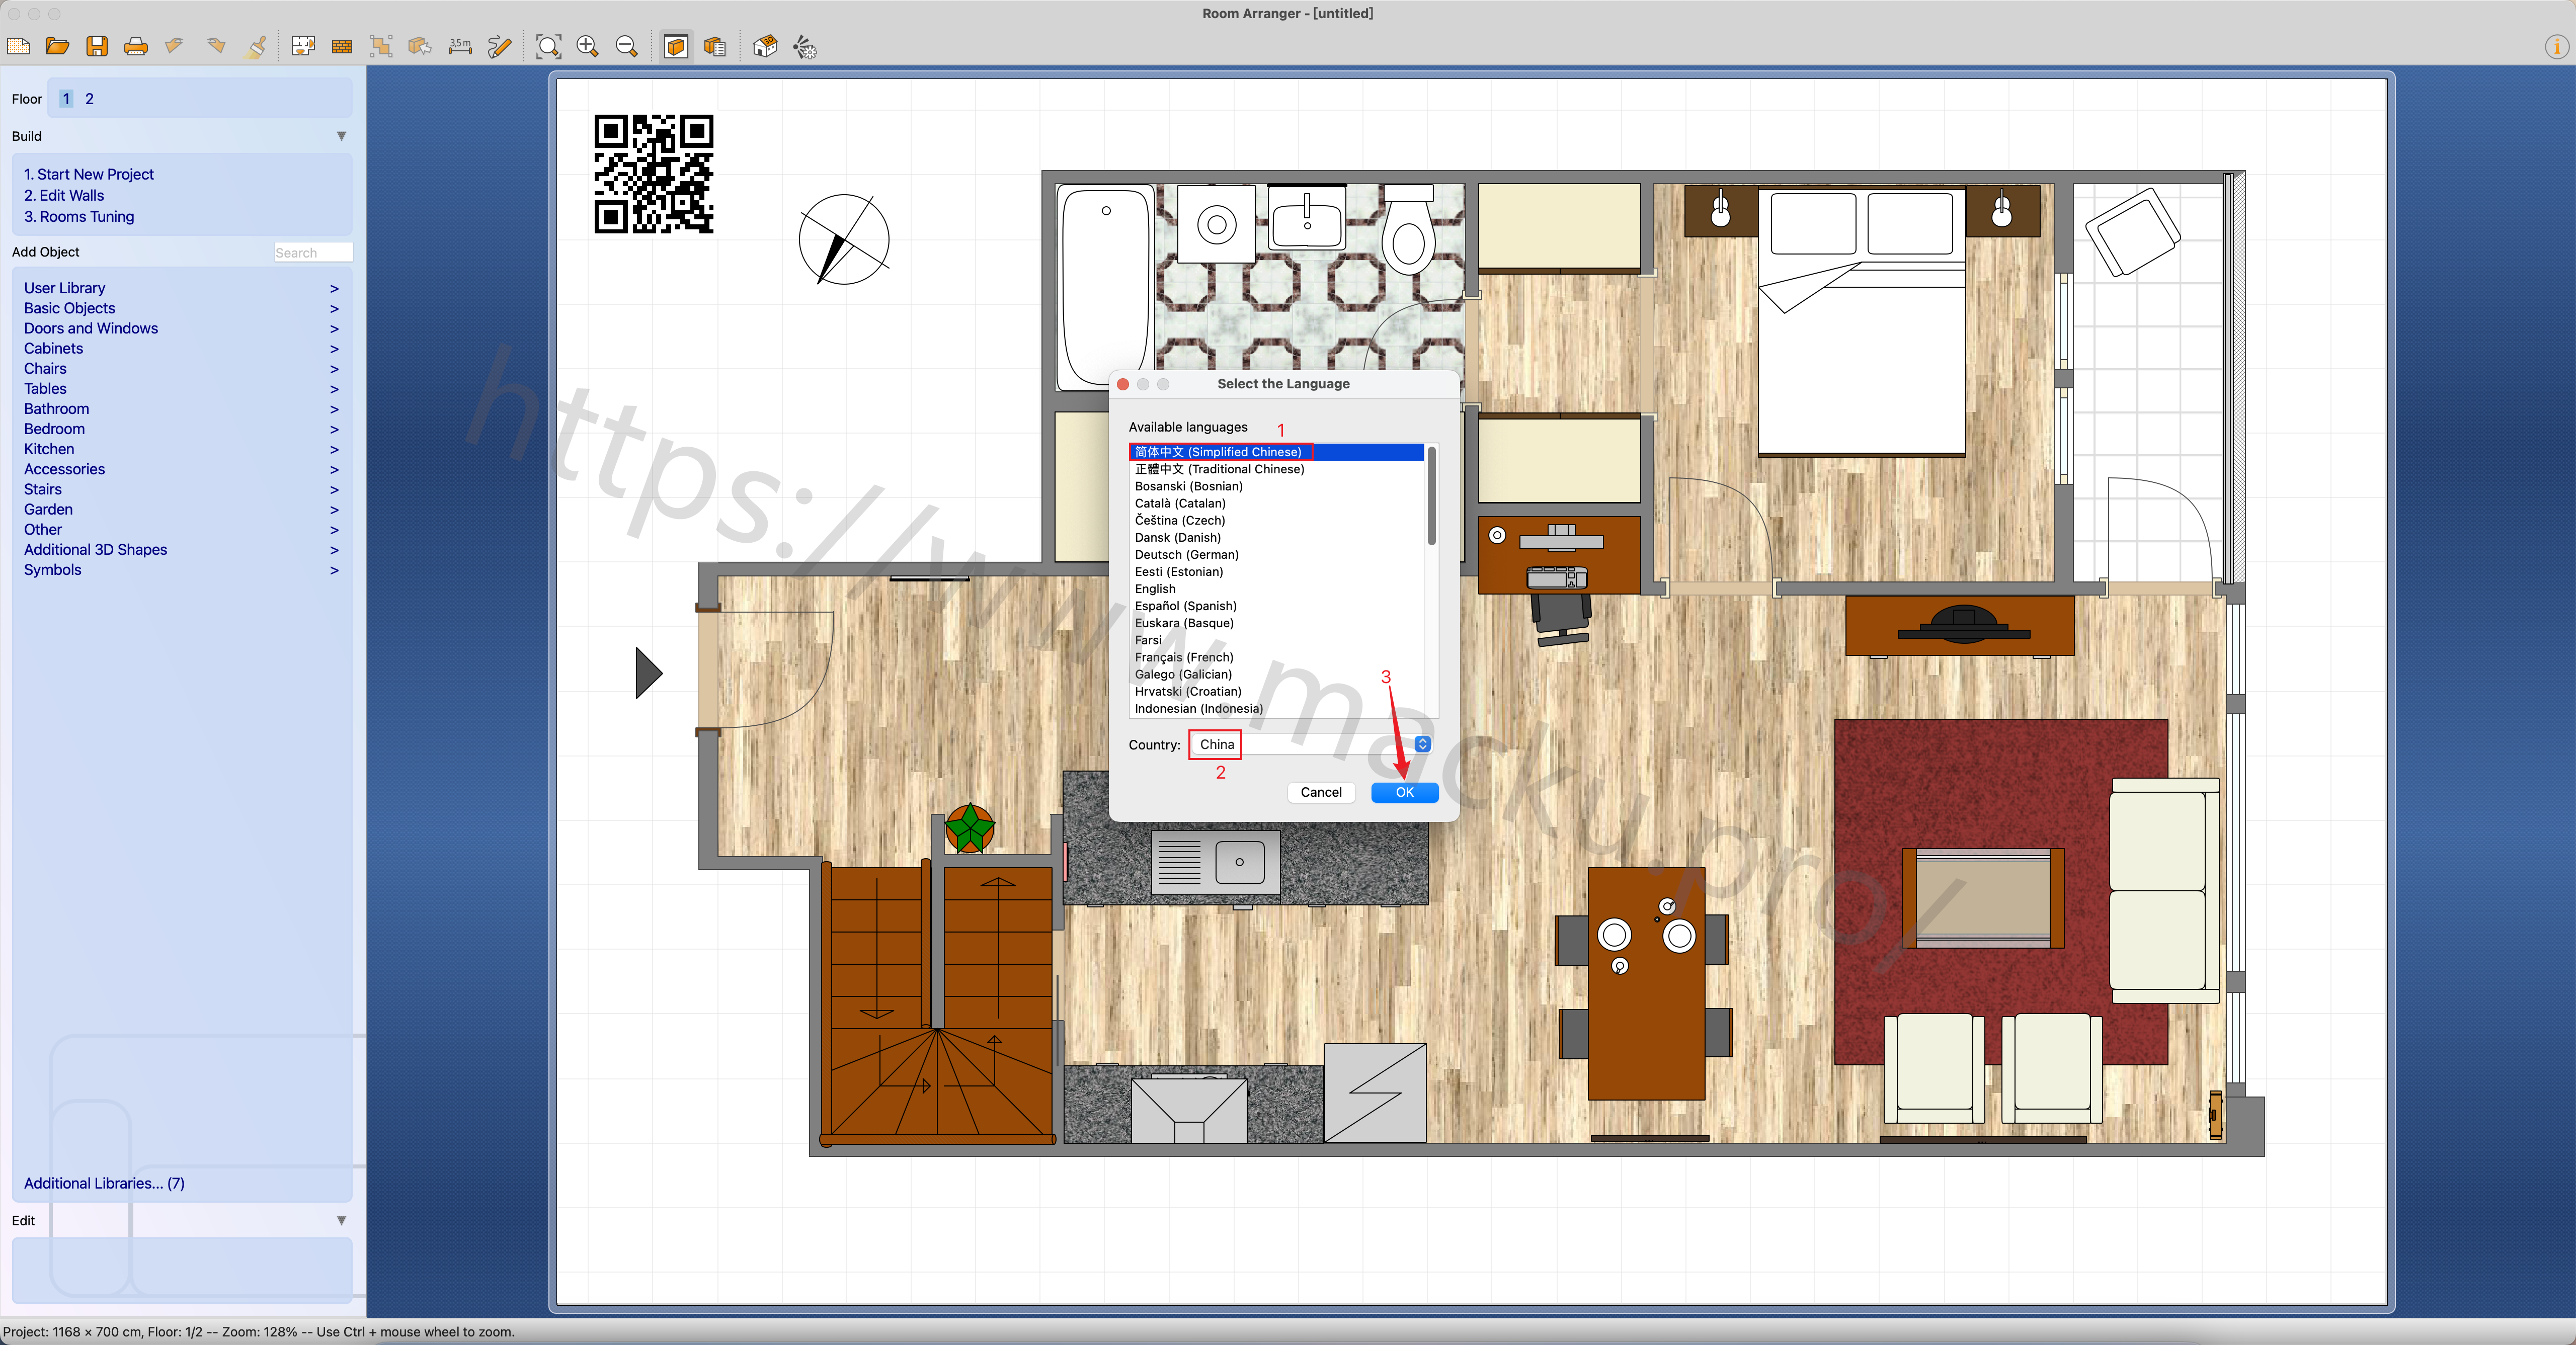
Task: Click the zoom out magnifier icon
Action: click(x=627, y=47)
